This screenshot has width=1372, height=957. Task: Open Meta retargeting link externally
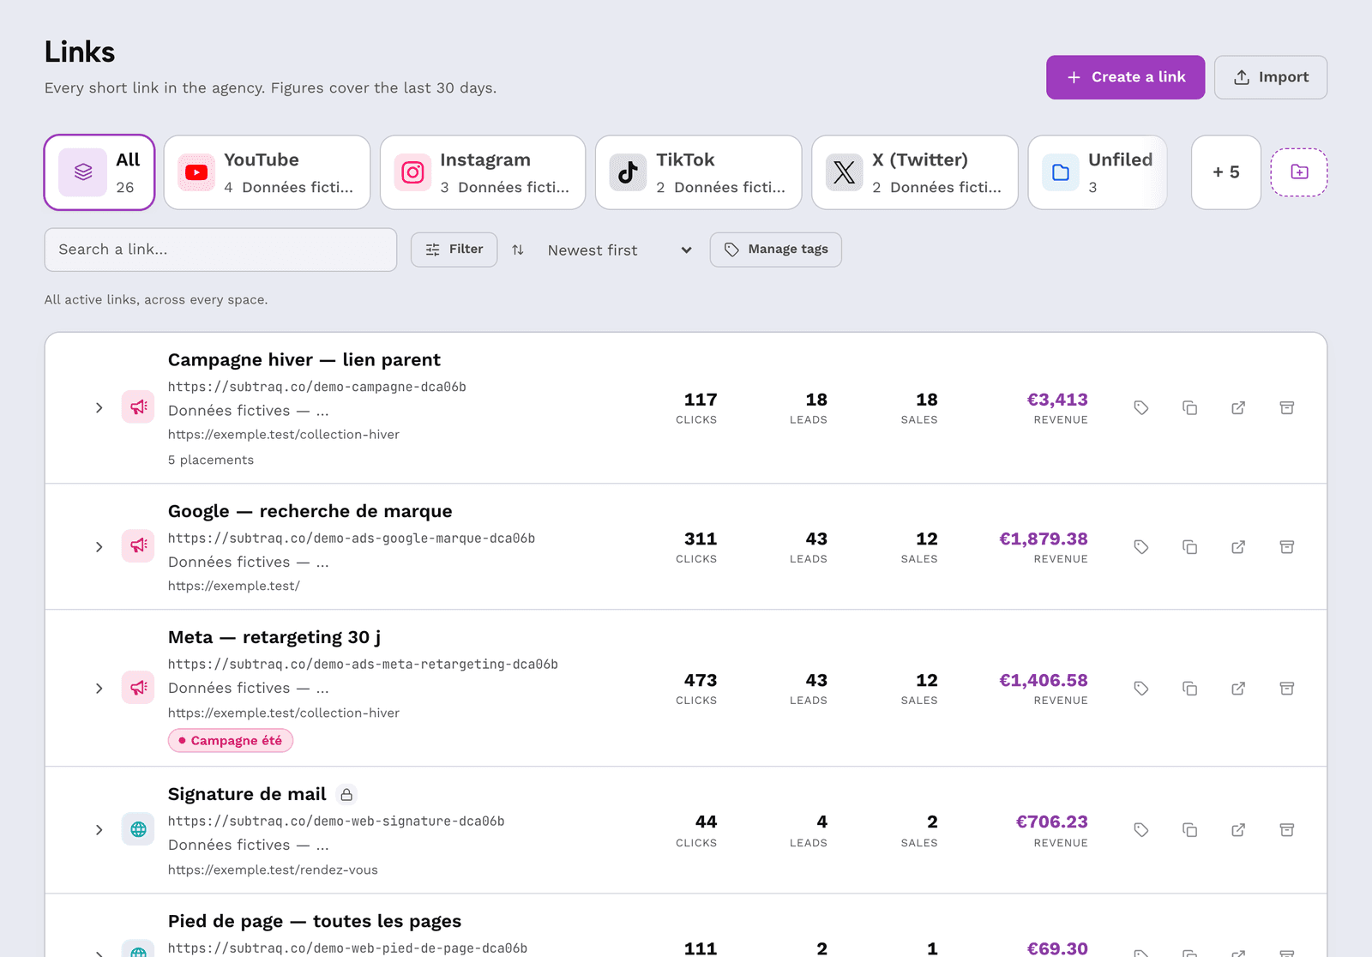coord(1238,689)
